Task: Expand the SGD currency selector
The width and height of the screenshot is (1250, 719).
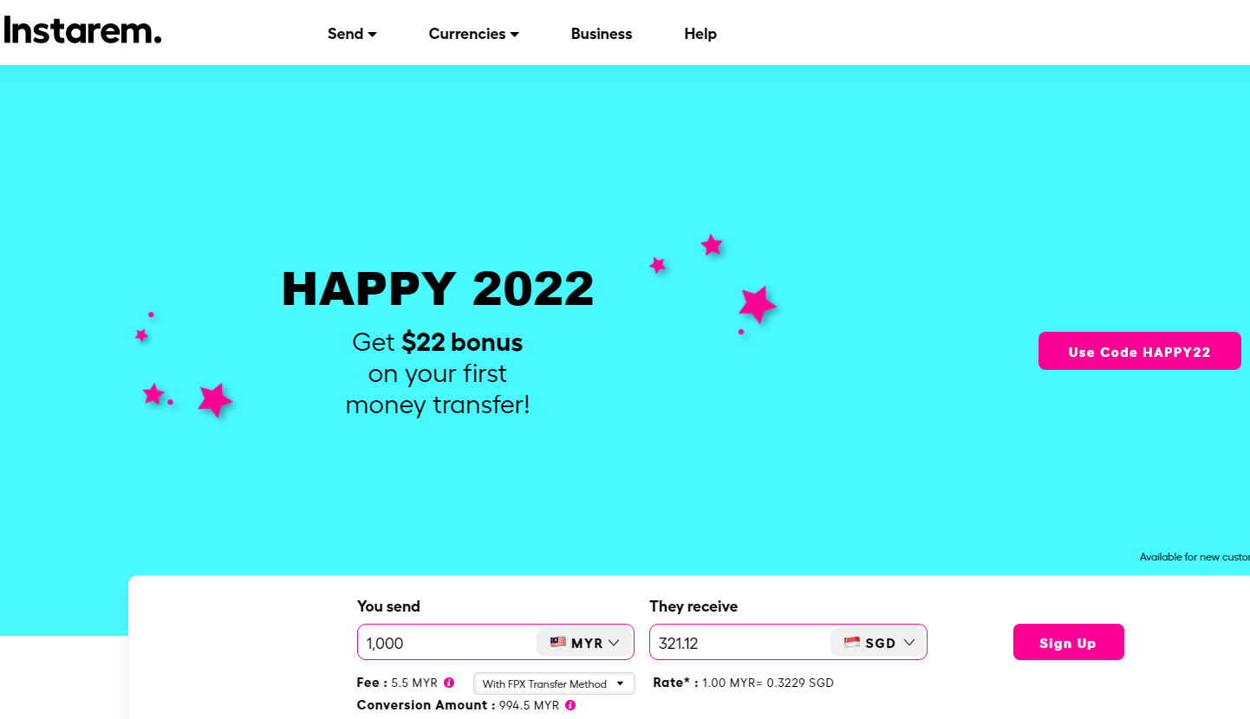Action: click(880, 643)
